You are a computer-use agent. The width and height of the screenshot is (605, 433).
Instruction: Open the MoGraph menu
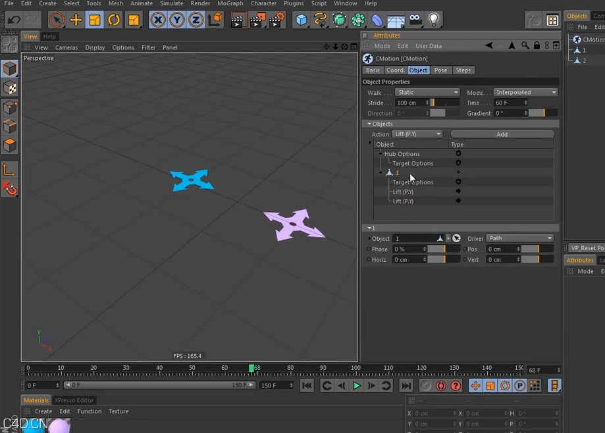(x=230, y=3)
